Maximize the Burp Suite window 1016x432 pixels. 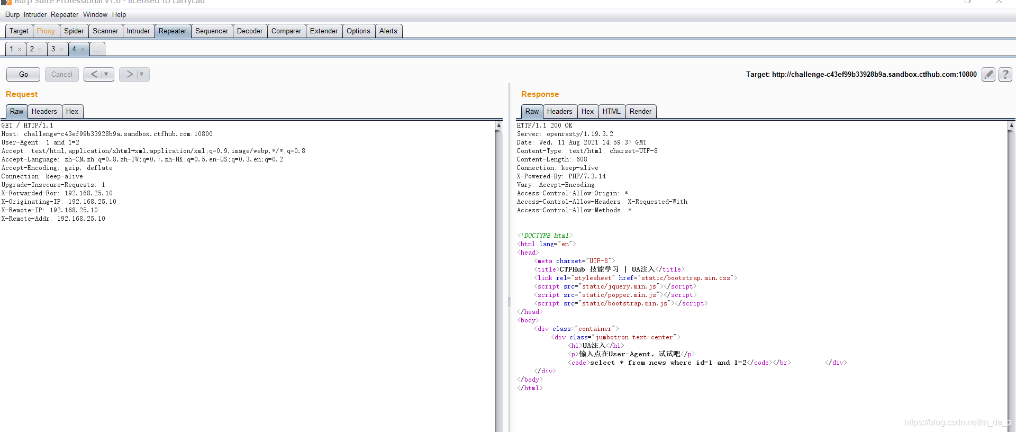click(x=968, y=2)
